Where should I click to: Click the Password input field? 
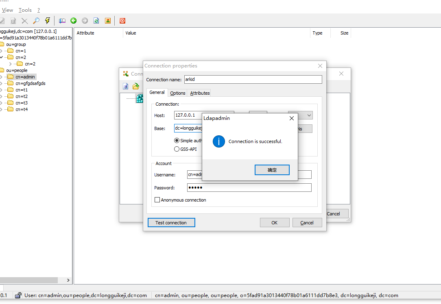249,187
